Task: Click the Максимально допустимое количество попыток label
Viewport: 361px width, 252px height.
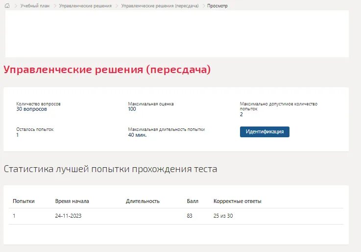Action: point(278,106)
